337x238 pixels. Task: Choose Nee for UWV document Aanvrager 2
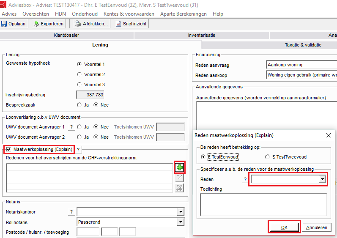click(x=96, y=137)
